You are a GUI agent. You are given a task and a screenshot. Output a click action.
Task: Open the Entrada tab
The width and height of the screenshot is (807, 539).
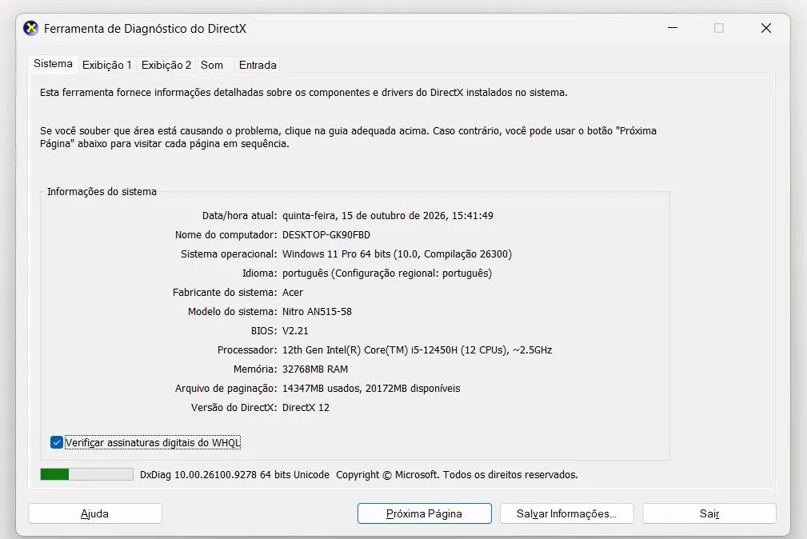(258, 65)
